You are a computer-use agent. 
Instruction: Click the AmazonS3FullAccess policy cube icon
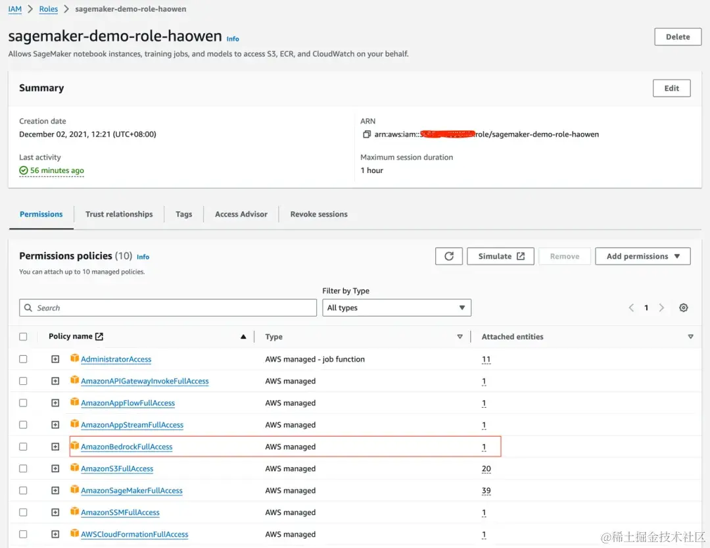pos(75,468)
